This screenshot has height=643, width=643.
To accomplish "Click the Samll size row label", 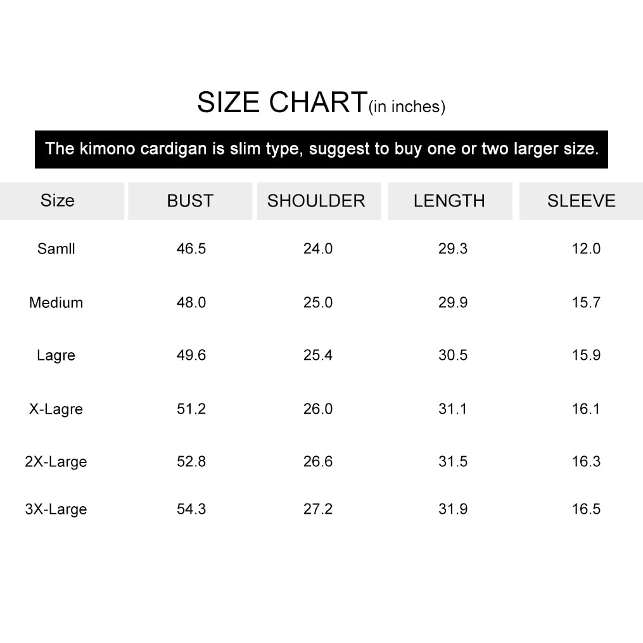I will coord(56,248).
